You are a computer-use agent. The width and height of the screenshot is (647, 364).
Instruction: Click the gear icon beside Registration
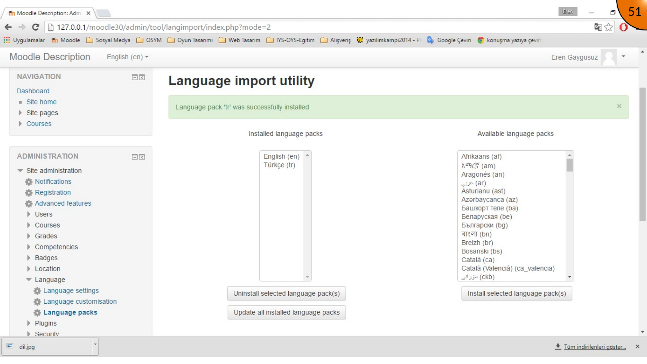[29, 193]
